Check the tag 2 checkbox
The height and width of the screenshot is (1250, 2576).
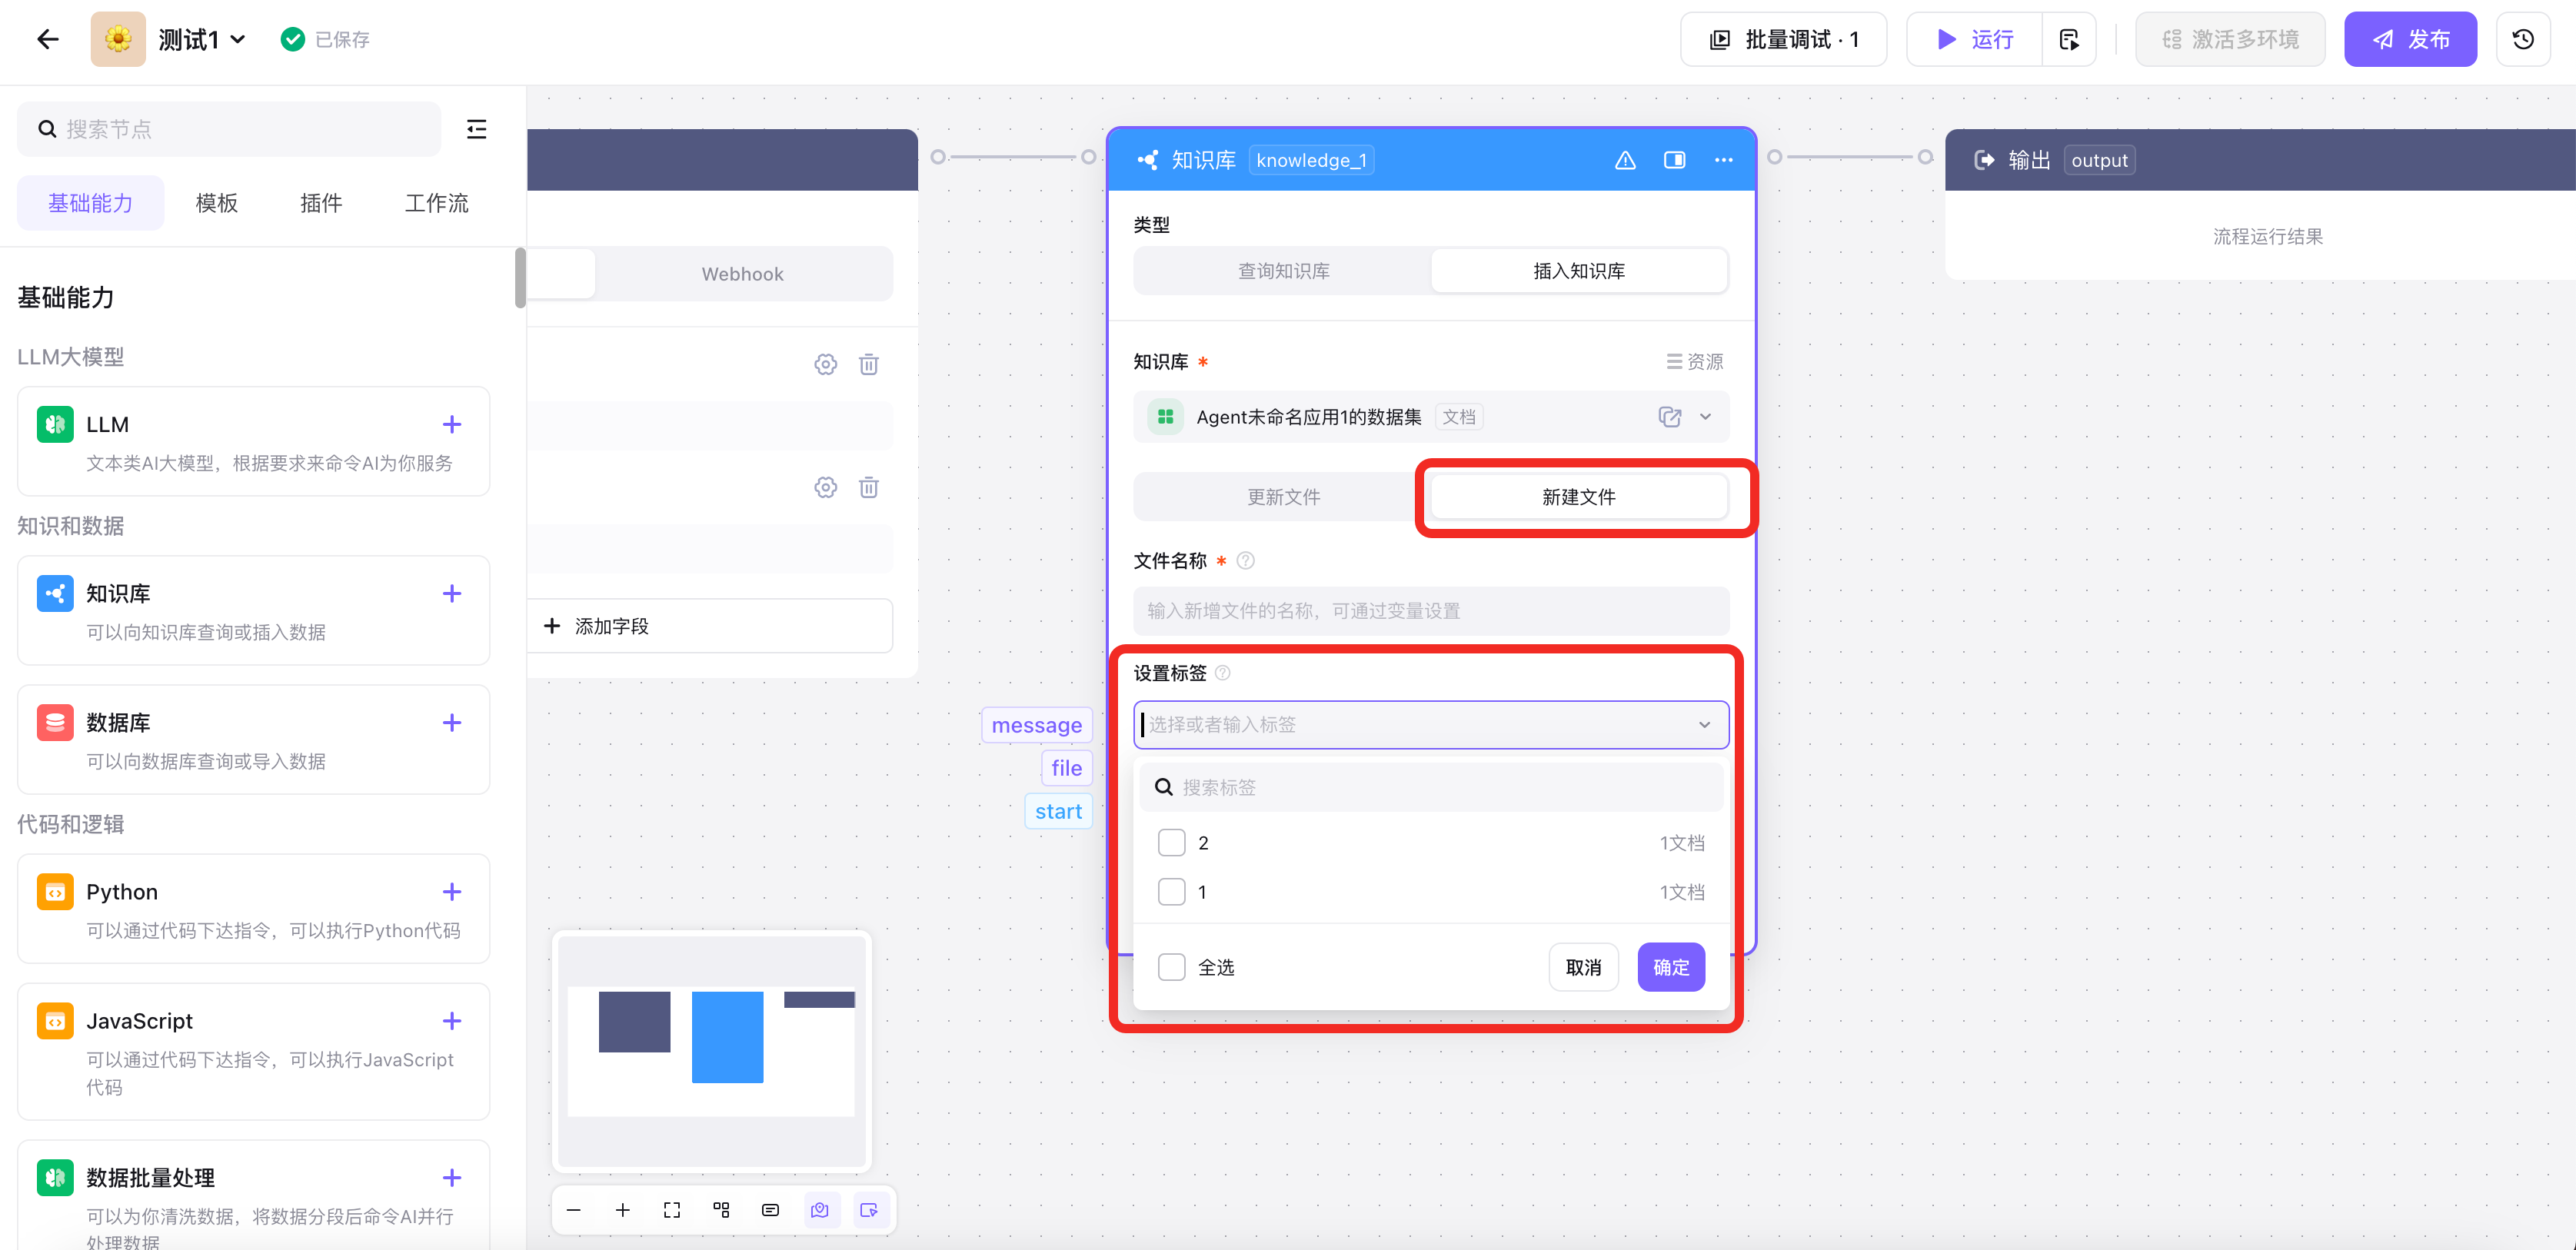pos(1171,843)
